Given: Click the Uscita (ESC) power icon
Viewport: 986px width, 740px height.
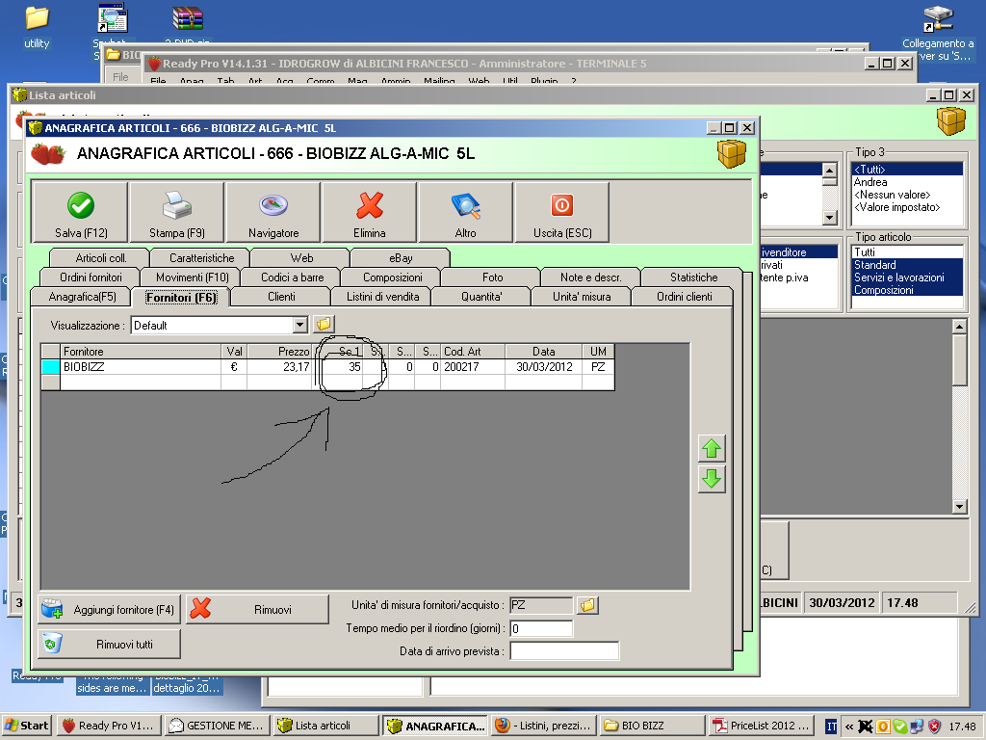Looking at the screenshot, I should coord(562,205).
